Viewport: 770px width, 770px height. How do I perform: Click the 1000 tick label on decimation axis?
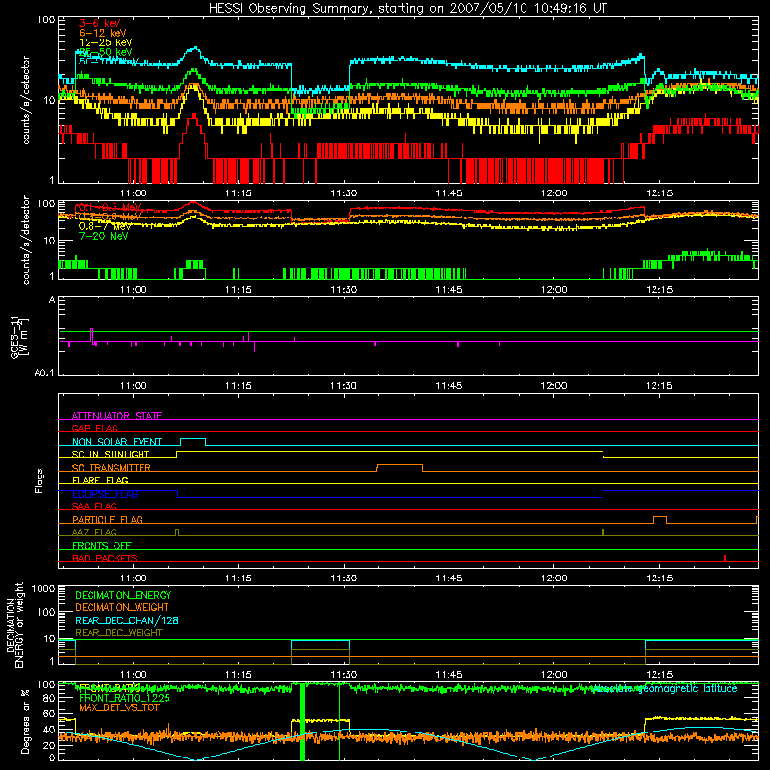click(43, 589)
